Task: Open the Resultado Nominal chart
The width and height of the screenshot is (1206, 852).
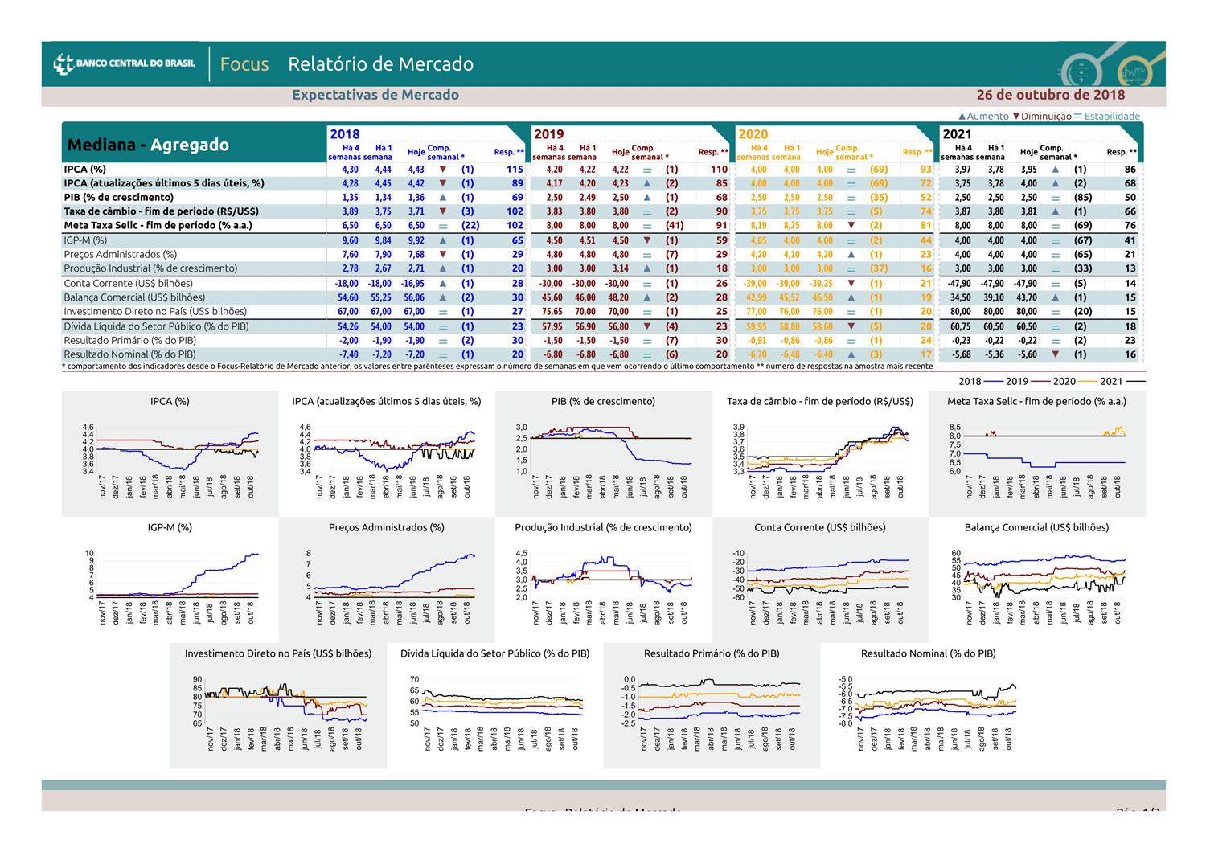Action: pos(929,705)
